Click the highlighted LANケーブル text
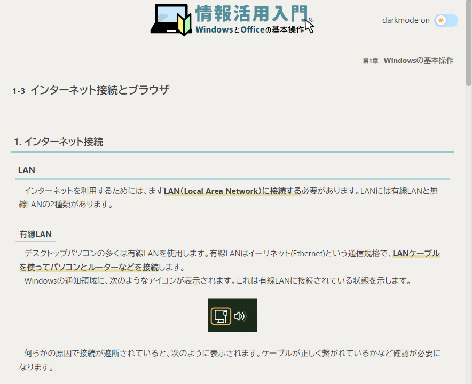Screen dimensions: 472x384 pos(416,253)
